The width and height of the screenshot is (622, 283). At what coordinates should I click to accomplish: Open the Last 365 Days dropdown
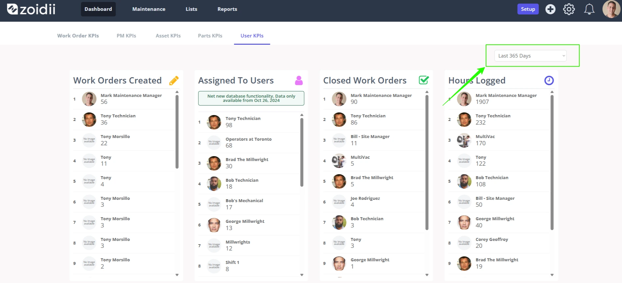pyautogui.click(x=530, y=56)
